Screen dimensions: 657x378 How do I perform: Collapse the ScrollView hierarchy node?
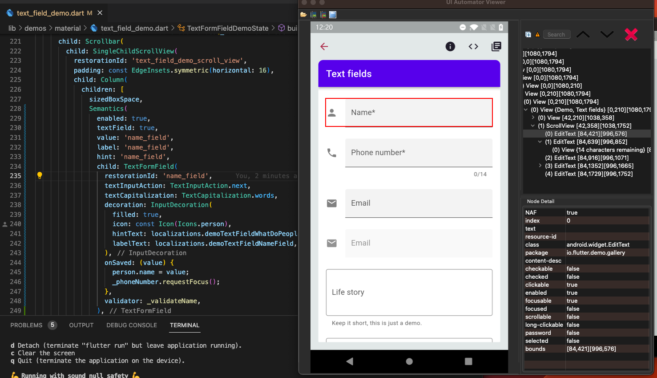(532, 126)
